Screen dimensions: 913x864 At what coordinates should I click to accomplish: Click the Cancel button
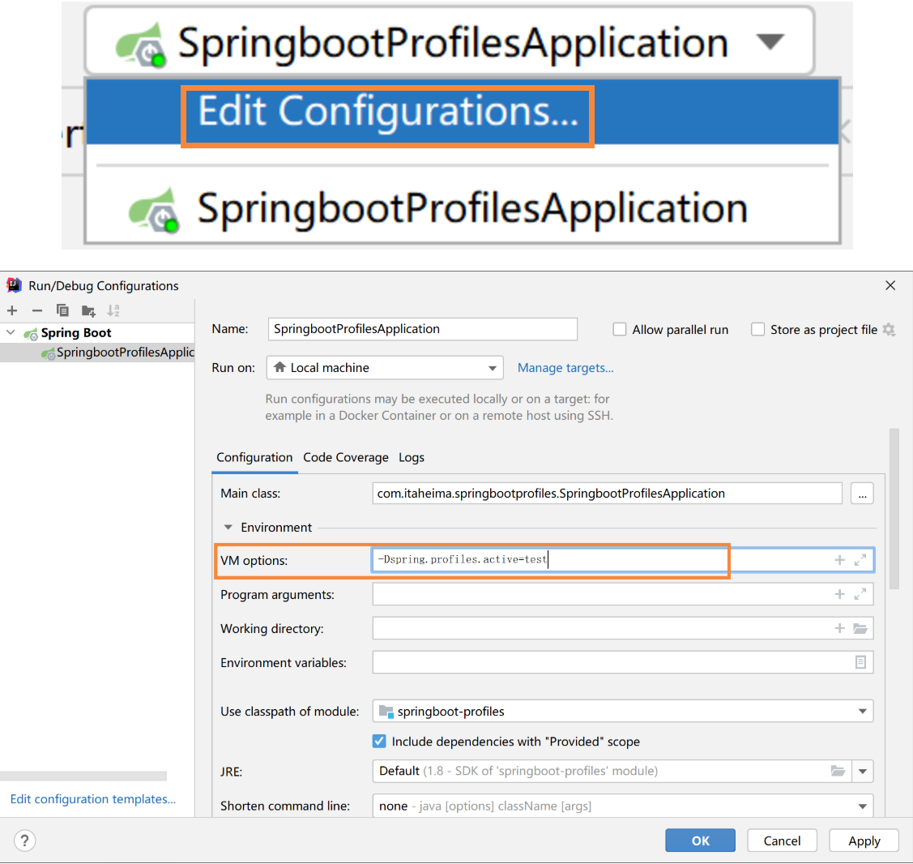pos(782,840)
